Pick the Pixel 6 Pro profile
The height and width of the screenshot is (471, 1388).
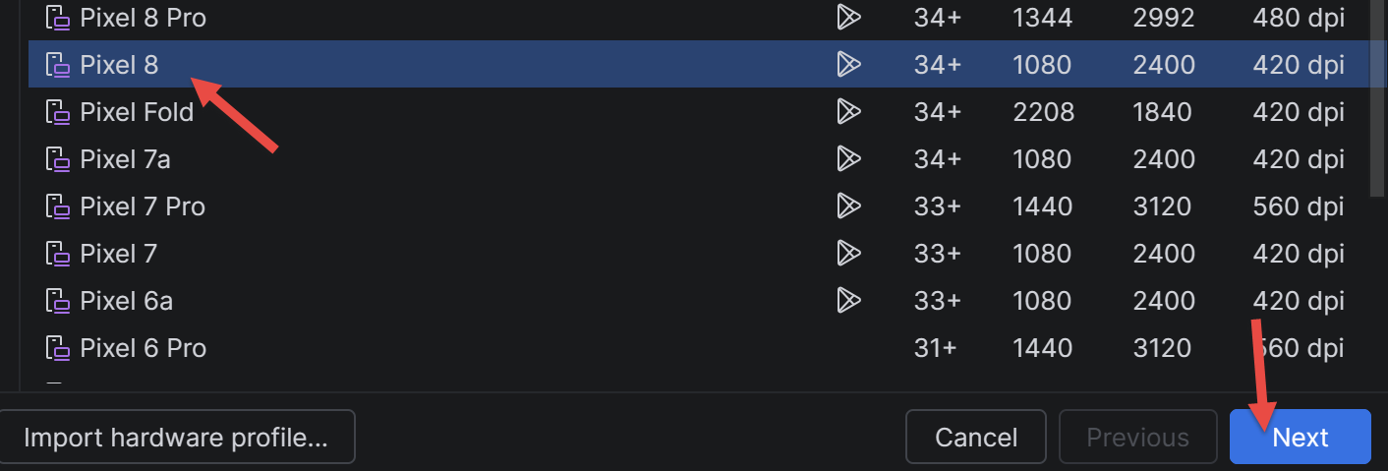coord(698,348)
